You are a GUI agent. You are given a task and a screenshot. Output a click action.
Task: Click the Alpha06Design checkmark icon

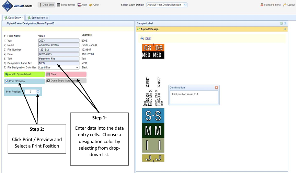click(139, 29)
